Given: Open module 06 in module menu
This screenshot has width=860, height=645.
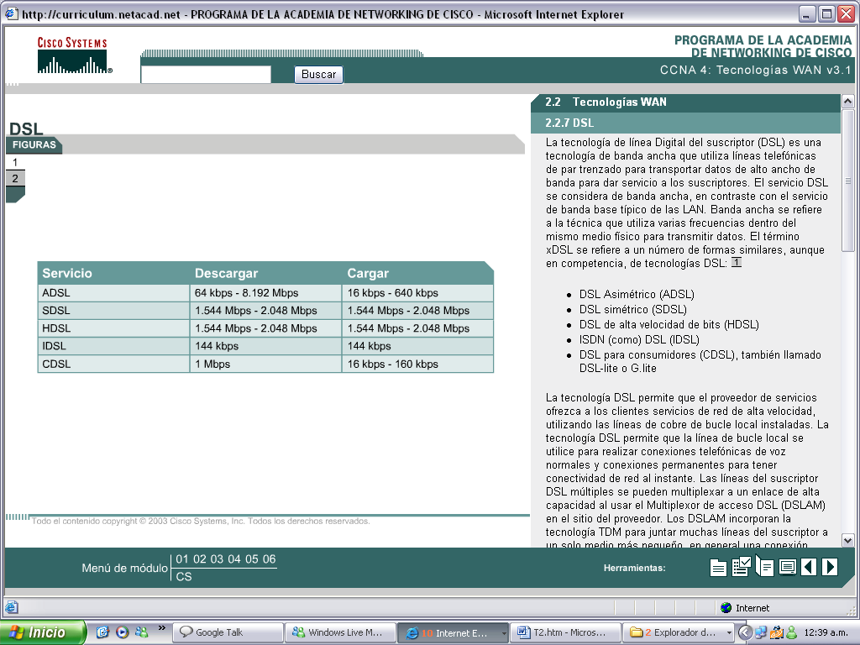Looking at the screenshot, I should 270,558.
